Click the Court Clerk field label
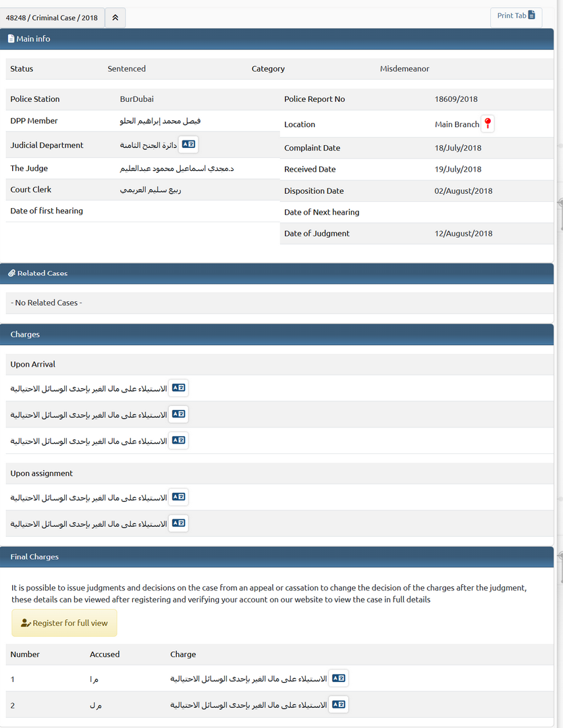This screenshot has height=728, width=563. [x=30, y=189]
